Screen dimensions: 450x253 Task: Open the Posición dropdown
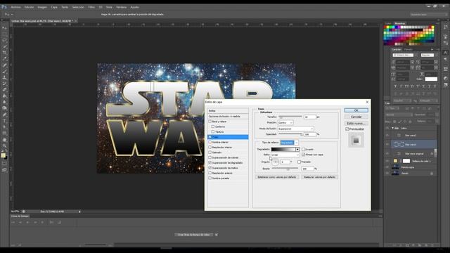point(285,122)
